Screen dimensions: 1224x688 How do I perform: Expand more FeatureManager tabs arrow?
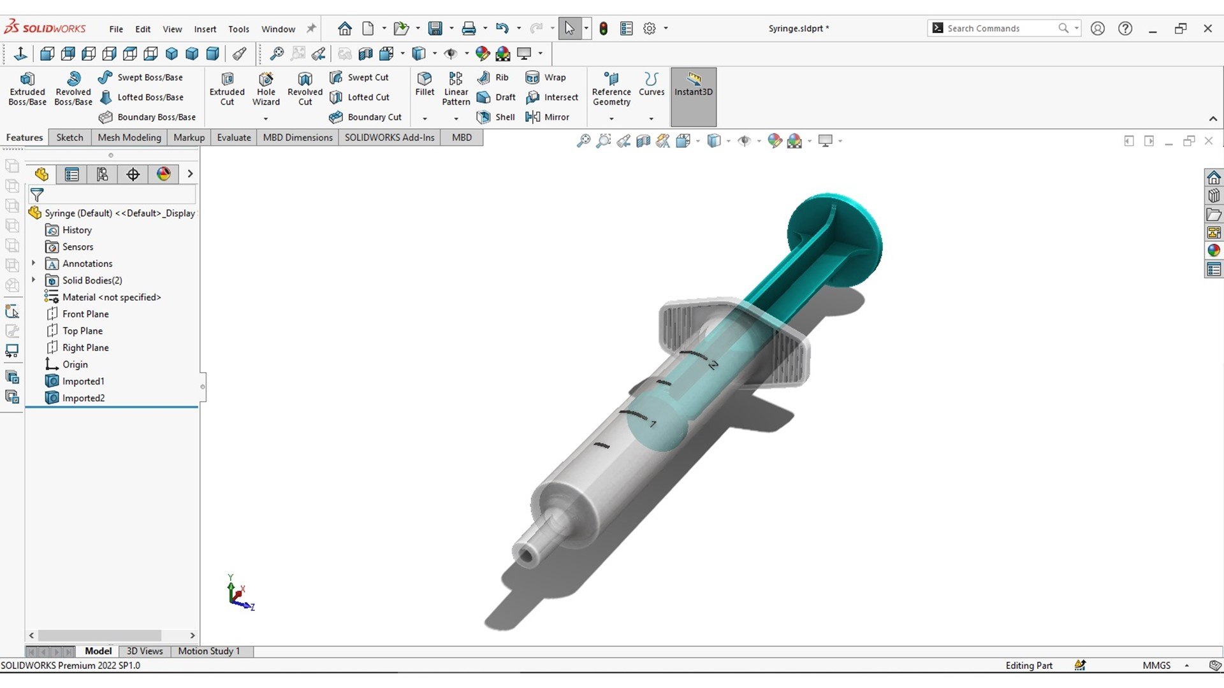(190, 174)
